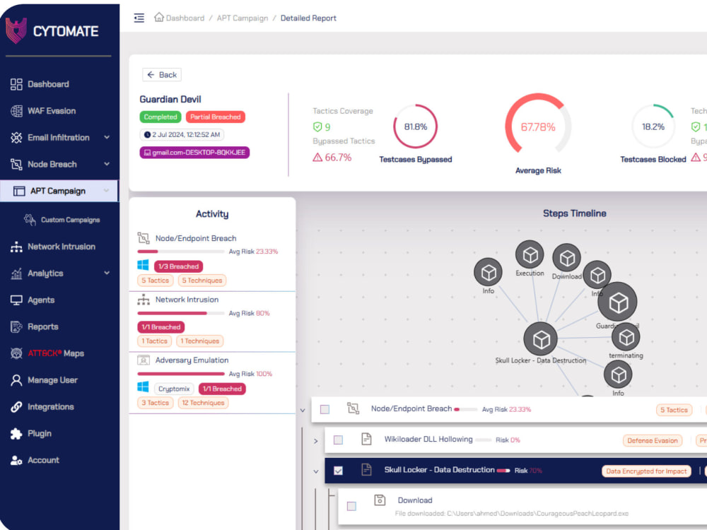Click the Dashboard sidebar icon

pos(16,84)
